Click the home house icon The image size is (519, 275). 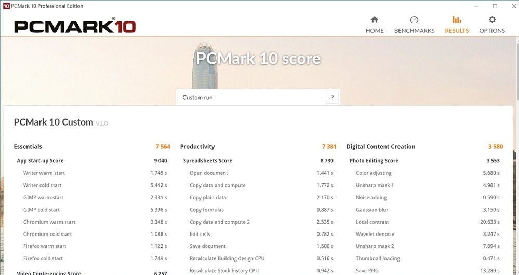[x=375, y=20]
